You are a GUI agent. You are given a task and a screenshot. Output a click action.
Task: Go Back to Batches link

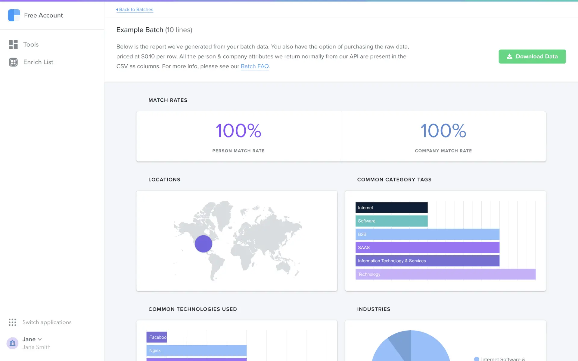(136, 10)
